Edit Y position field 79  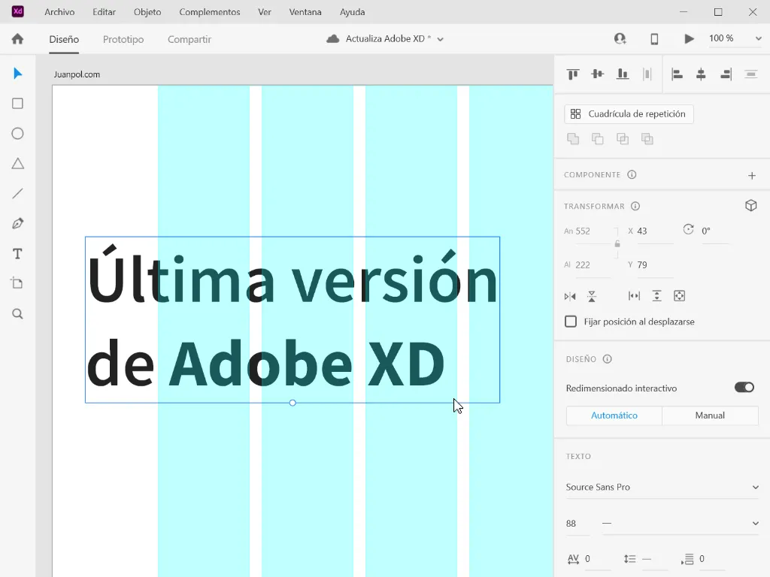pyautogui.click(x=655, y=265)
